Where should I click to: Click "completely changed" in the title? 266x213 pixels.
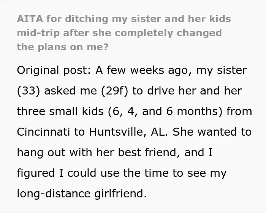tap(168, 33)
